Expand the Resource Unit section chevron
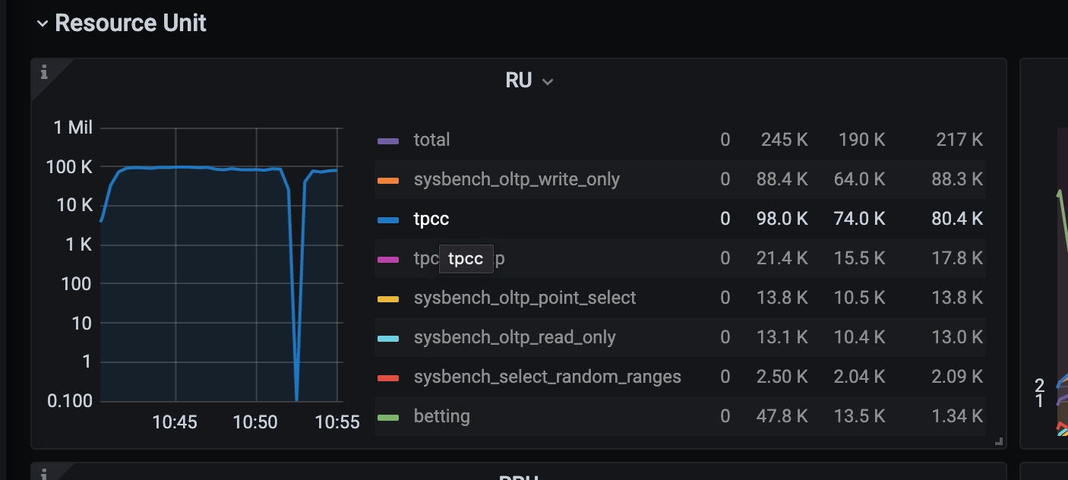 (x=41, y=23)
